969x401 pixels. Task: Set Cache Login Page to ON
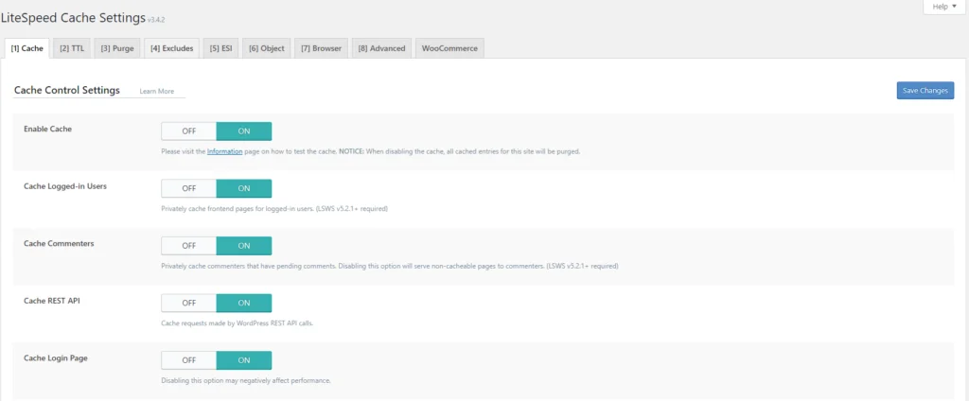[244, 360]
